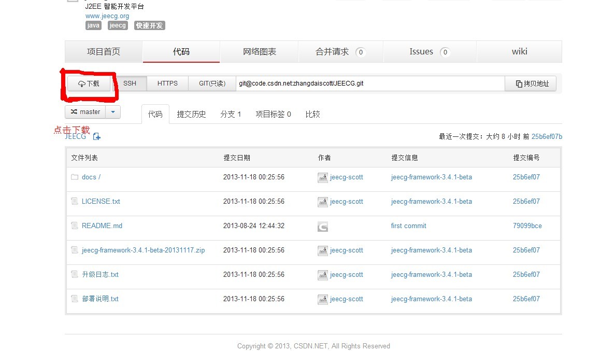Click the 部署说明.txt file icon
Image resolution: width=615 pixels, height=351 pixels.
75,299
